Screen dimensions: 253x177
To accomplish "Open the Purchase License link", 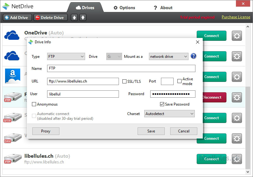I will 236,17.
